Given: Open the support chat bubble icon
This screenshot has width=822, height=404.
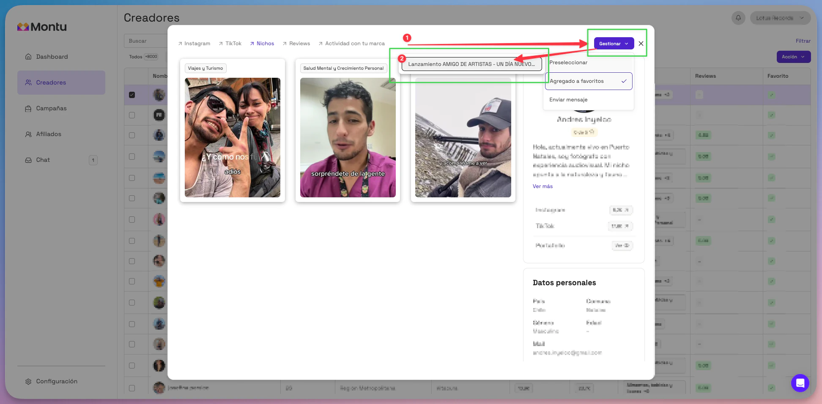Looking at the screenshot, I should pyautogui.click(x=800, y=383).
